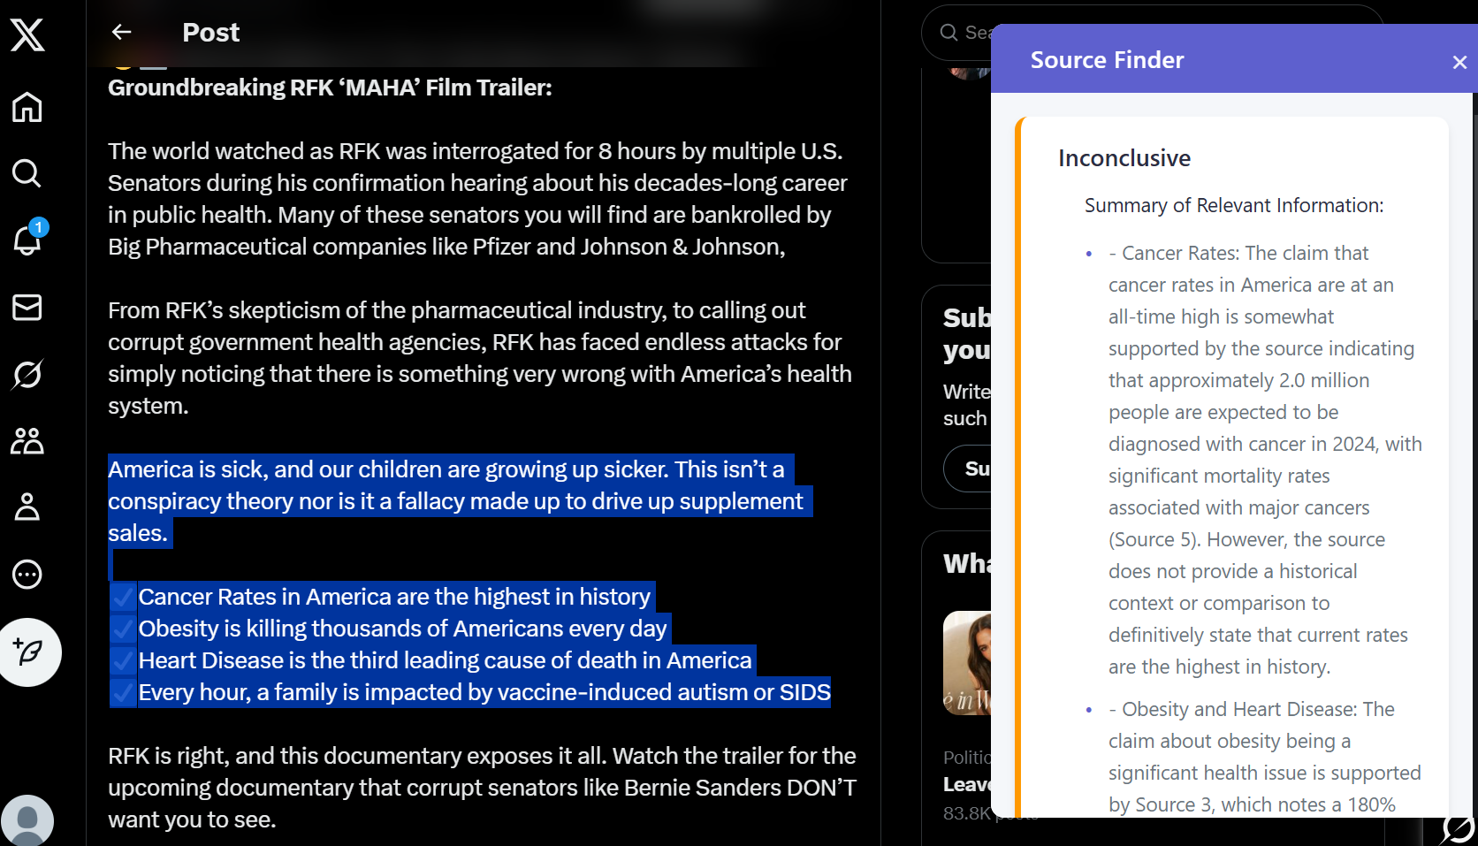Click the 'Cancer Rates: The claim' bullet
Viewport: 1478px width, 846px height.
pos(1265,460)
